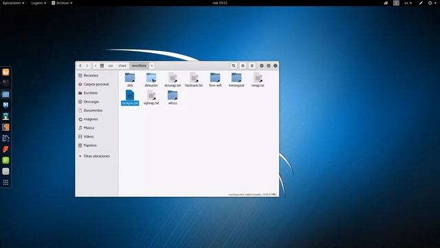Screen dimensions: 440x248
Task: Open Vídeos in the sidebar
Action: click(97, 136)
